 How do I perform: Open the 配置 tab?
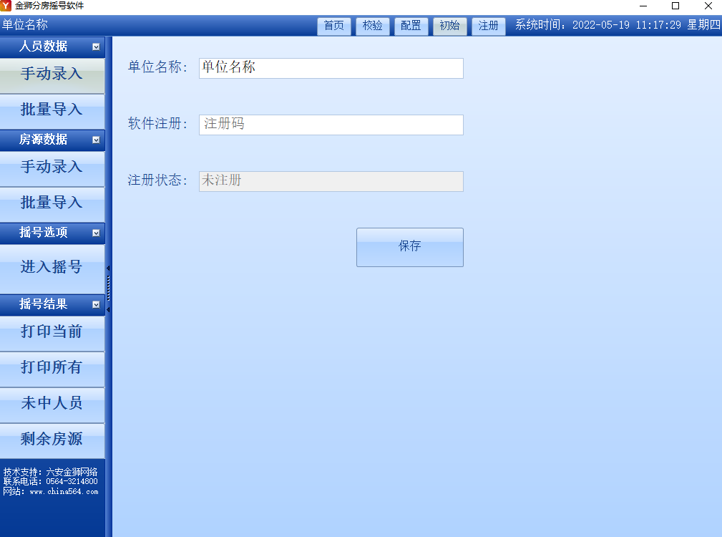pyautogui.click(x=411, y=26)
